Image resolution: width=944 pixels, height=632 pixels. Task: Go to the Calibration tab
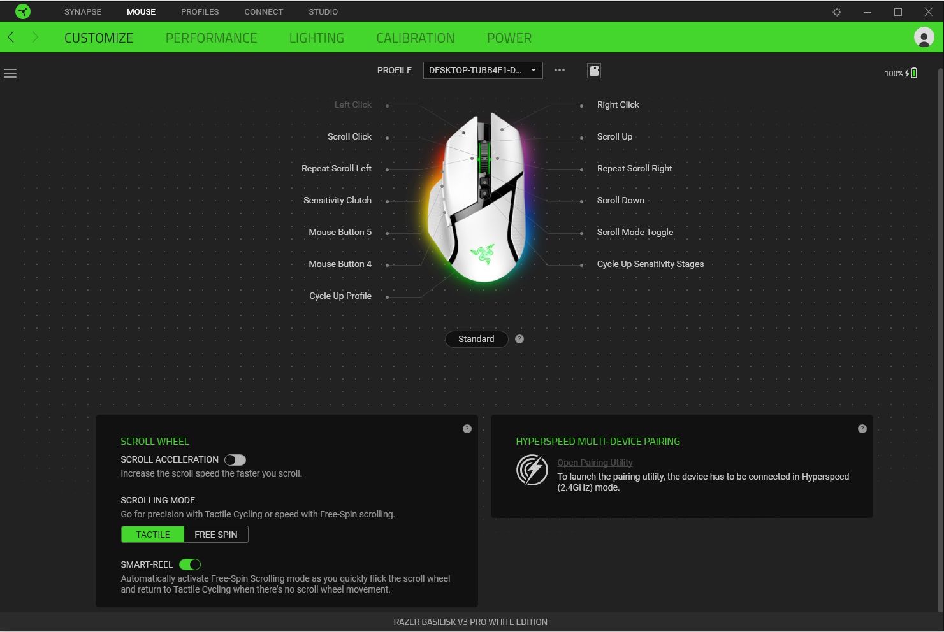[x=416, y=38]
